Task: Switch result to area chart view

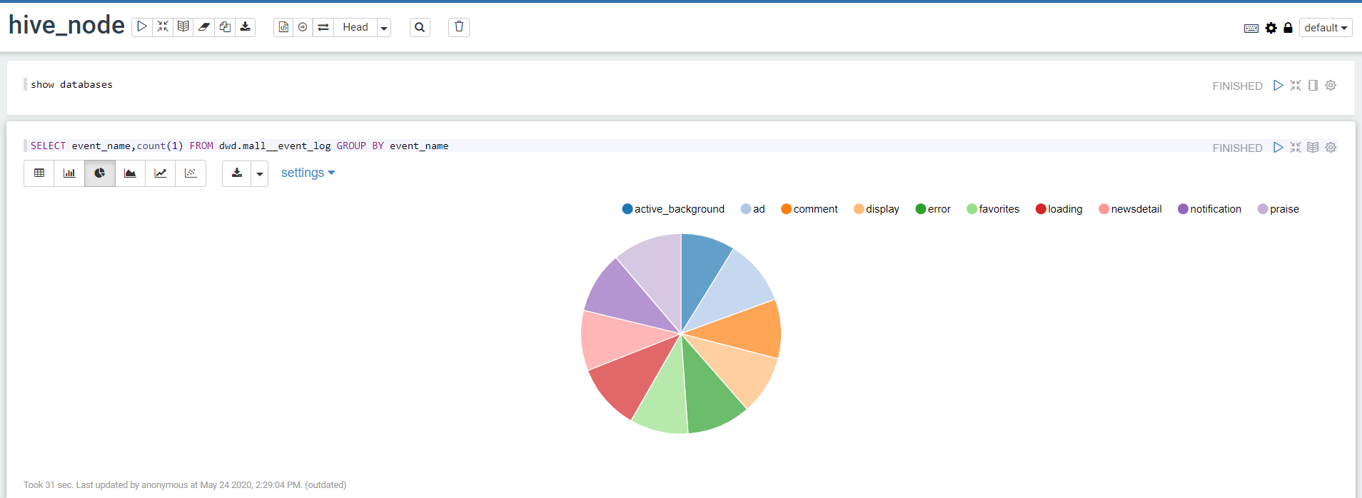Action: tap(130, 173)
